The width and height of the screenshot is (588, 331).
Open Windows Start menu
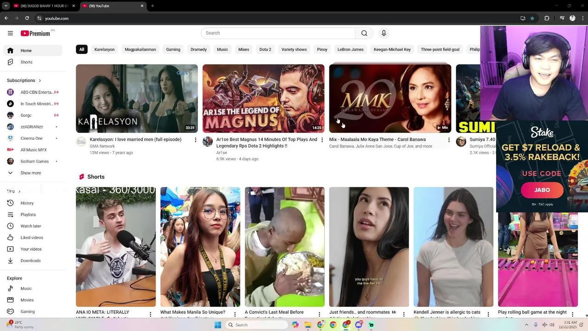pos(218,325)
